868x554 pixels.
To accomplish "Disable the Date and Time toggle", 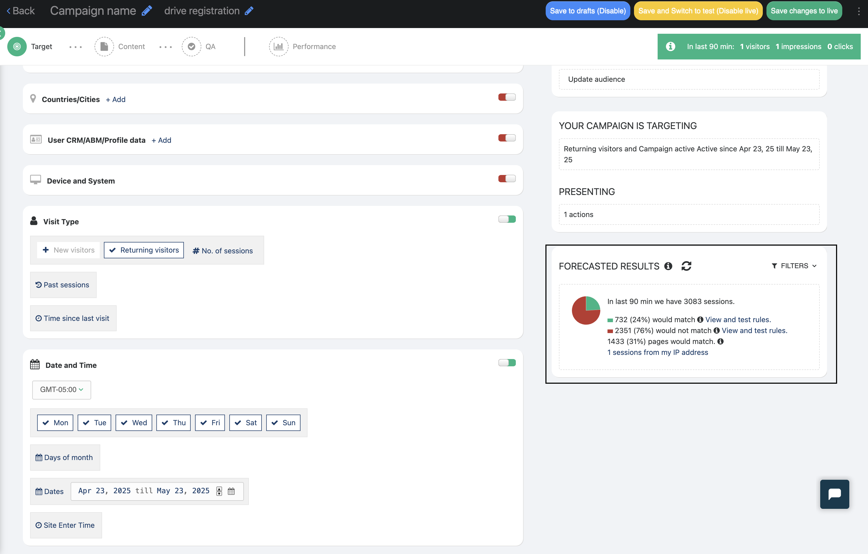I will point(507,363).
